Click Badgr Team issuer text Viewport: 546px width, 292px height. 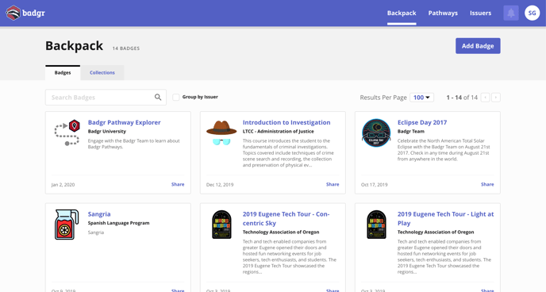[x=411, y=132]
